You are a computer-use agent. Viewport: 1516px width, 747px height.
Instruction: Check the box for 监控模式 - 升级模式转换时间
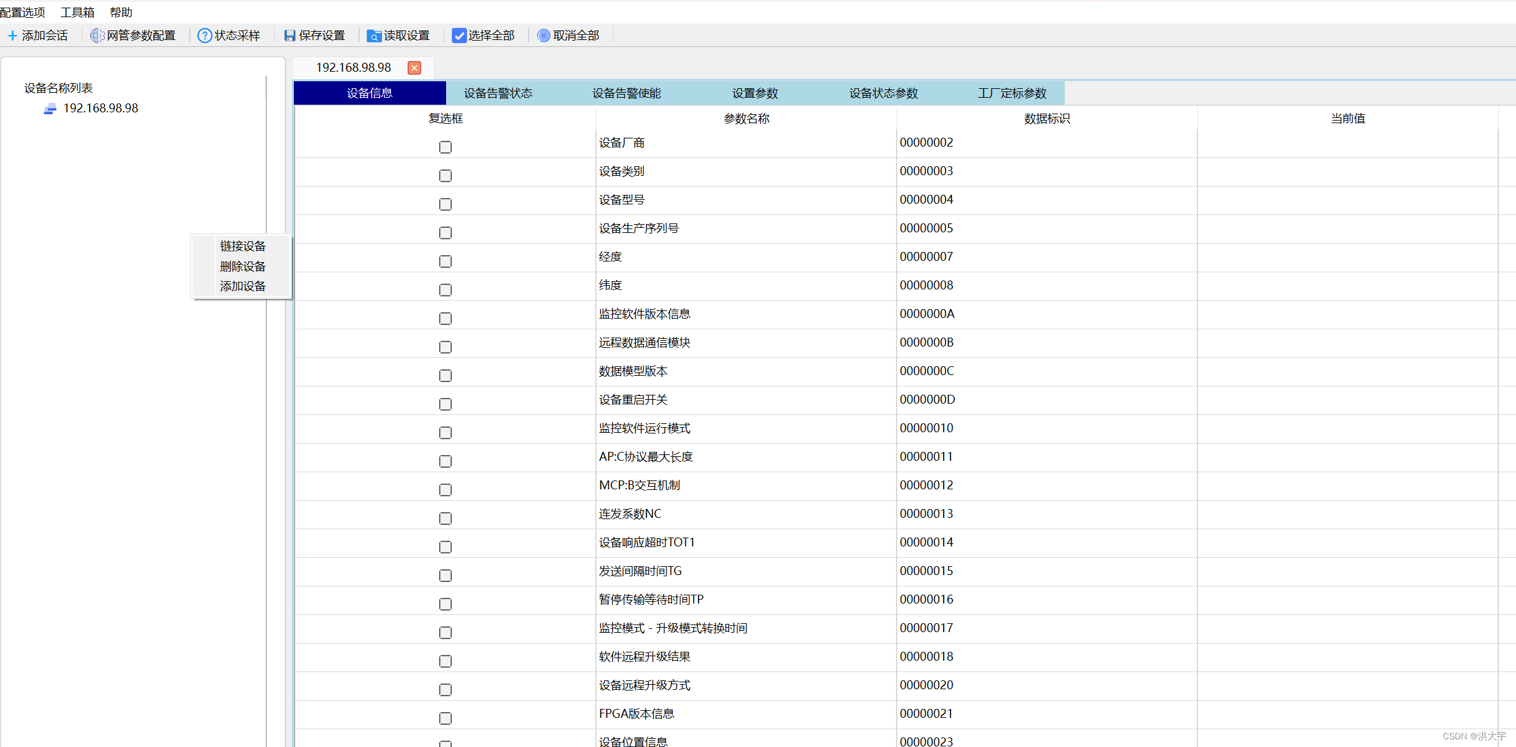(x=445, y=633)
